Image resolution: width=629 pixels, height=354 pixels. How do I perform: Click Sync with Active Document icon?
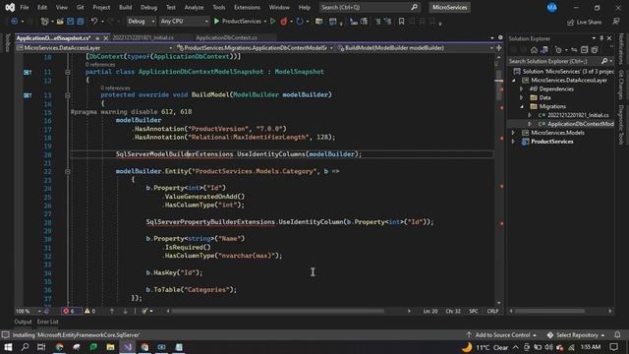tap(574, 50)
